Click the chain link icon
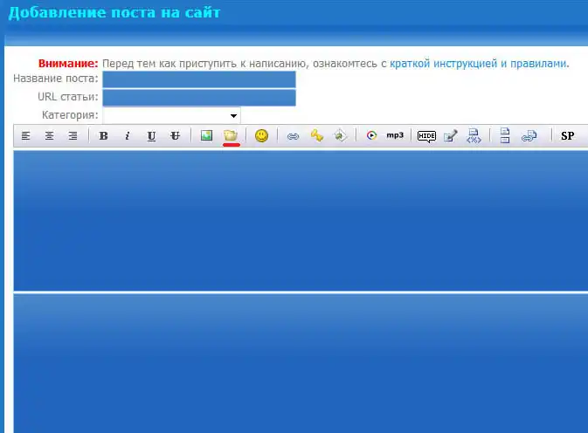This screenshot has width=588, height=433. click(294, 135)
